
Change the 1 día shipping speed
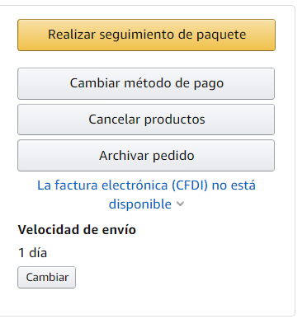click(x=47, y=277)
